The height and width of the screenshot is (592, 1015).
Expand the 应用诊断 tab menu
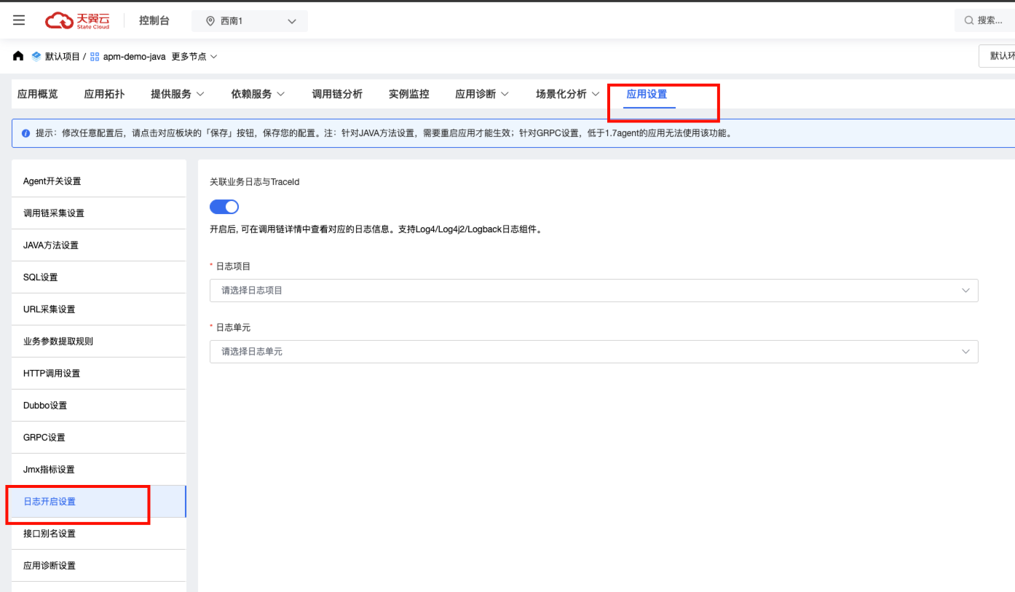[x=482, y=94]
